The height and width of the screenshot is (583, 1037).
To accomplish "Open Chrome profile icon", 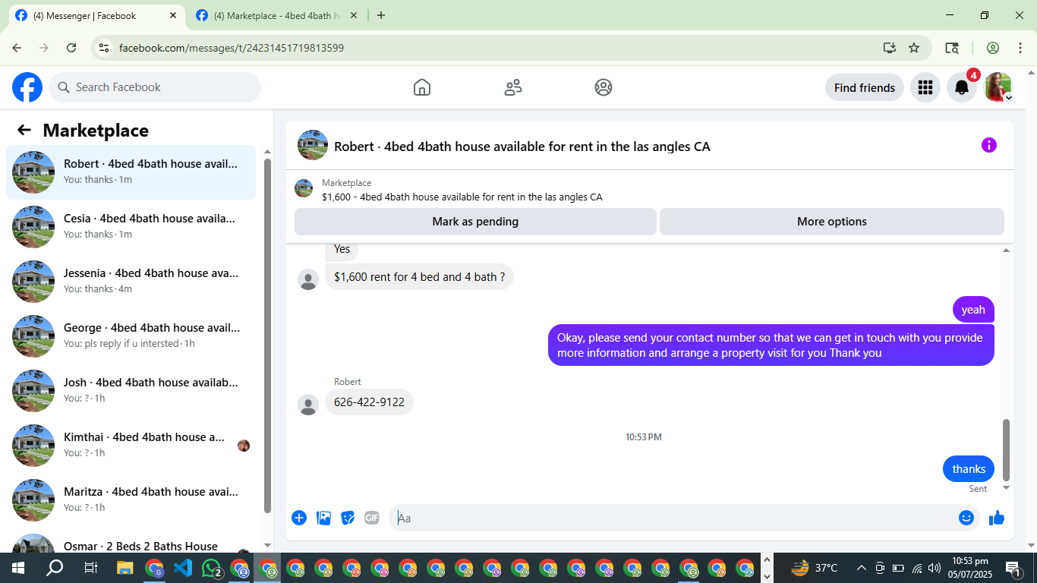I will (993, 48).
